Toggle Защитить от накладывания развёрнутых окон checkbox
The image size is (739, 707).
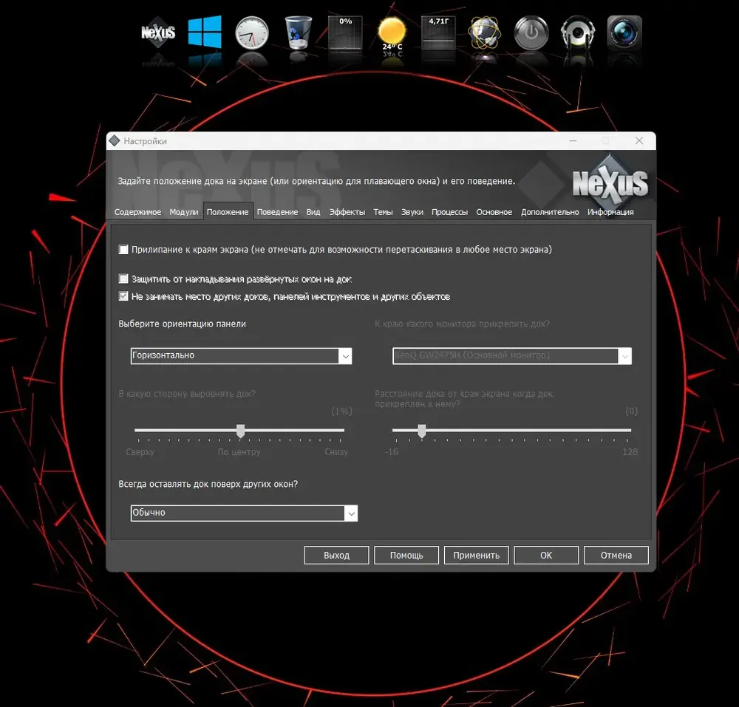(x=123, y=279)
